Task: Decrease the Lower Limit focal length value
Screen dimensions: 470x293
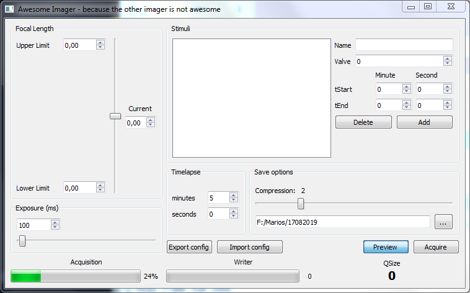Action: coord(100,190)
